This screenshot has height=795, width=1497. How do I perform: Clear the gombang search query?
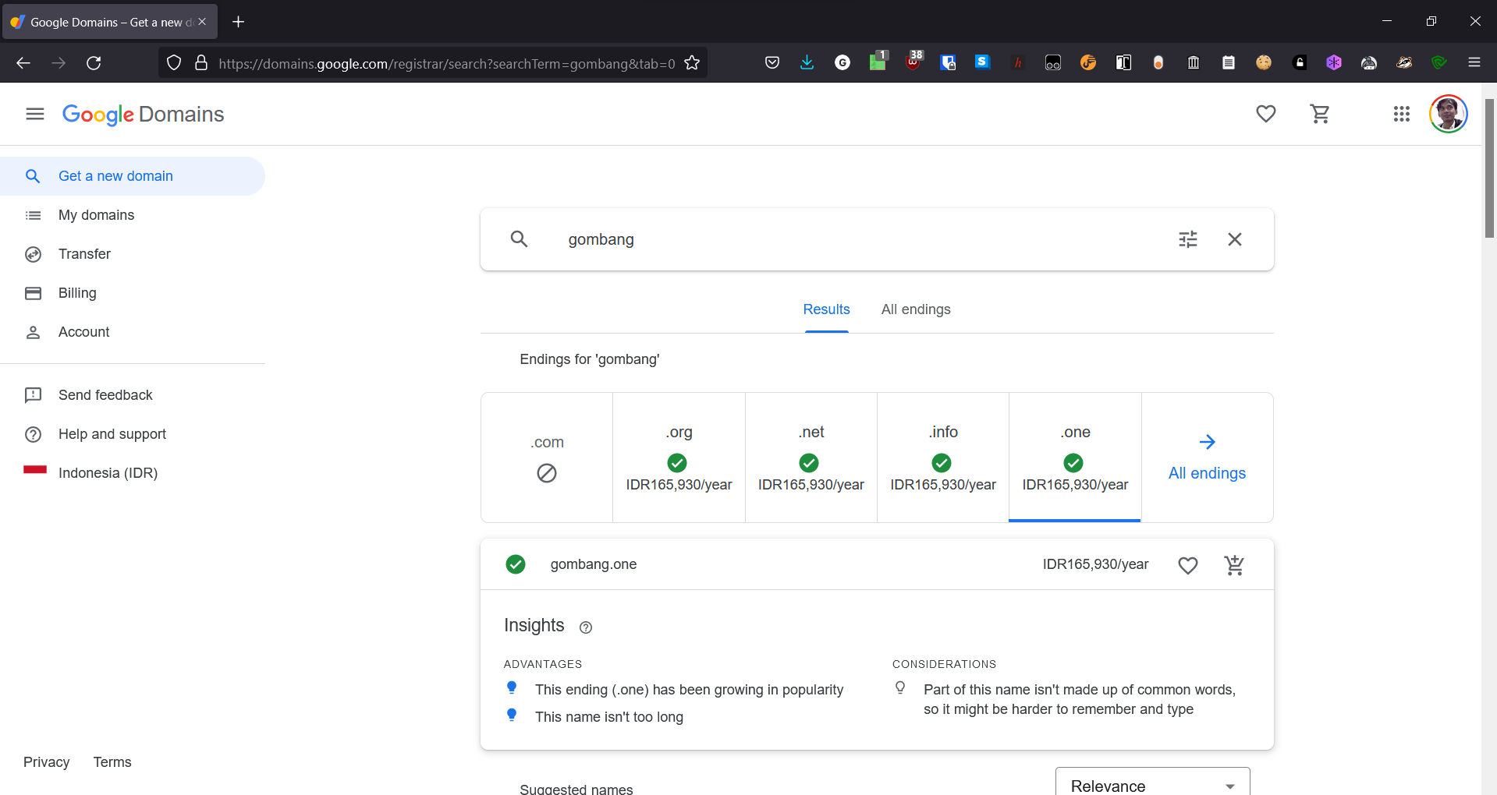coord(1235,239)
